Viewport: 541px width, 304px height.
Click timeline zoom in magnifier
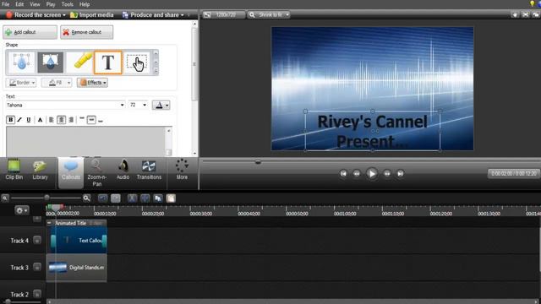86,198
